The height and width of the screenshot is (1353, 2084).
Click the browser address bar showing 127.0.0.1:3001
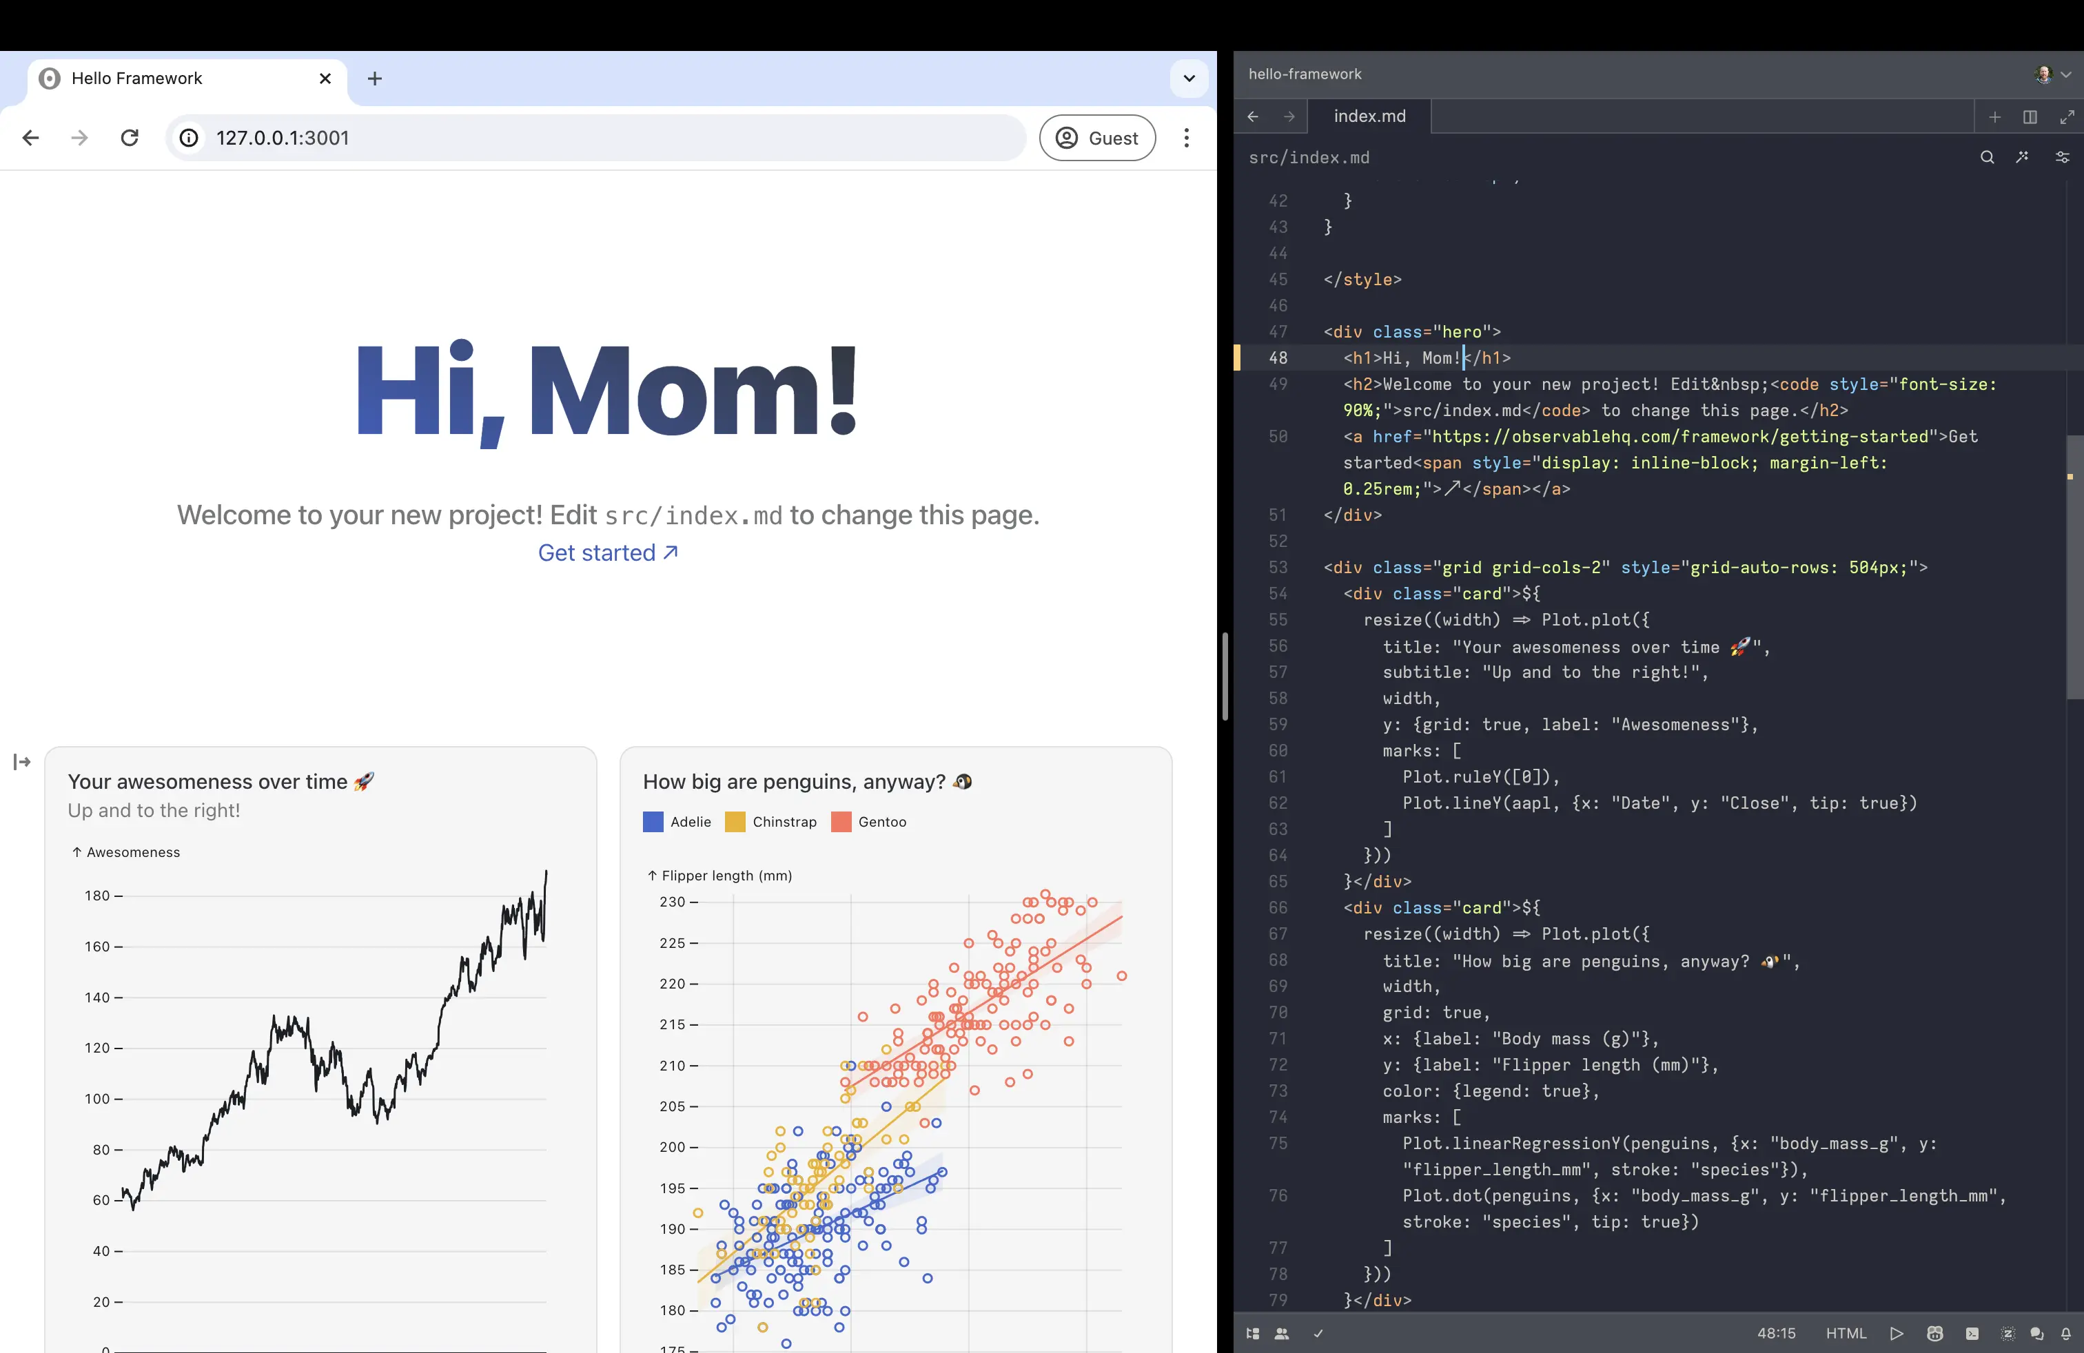(595, 137)
